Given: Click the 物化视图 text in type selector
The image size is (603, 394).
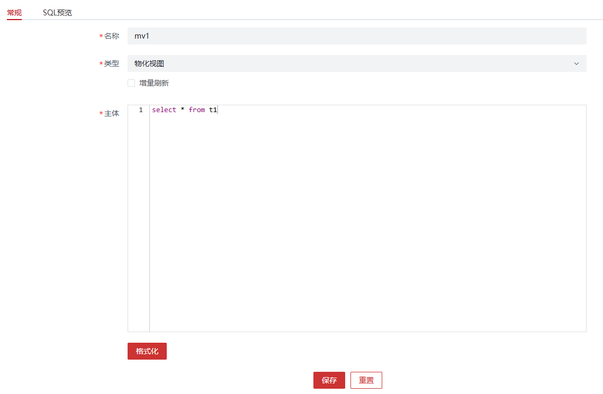Looking at the screenshot, I should [149, 63].
